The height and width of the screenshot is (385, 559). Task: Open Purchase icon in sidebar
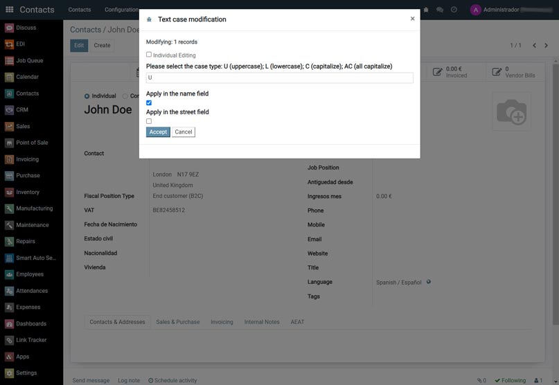click(x=9, y=176)
